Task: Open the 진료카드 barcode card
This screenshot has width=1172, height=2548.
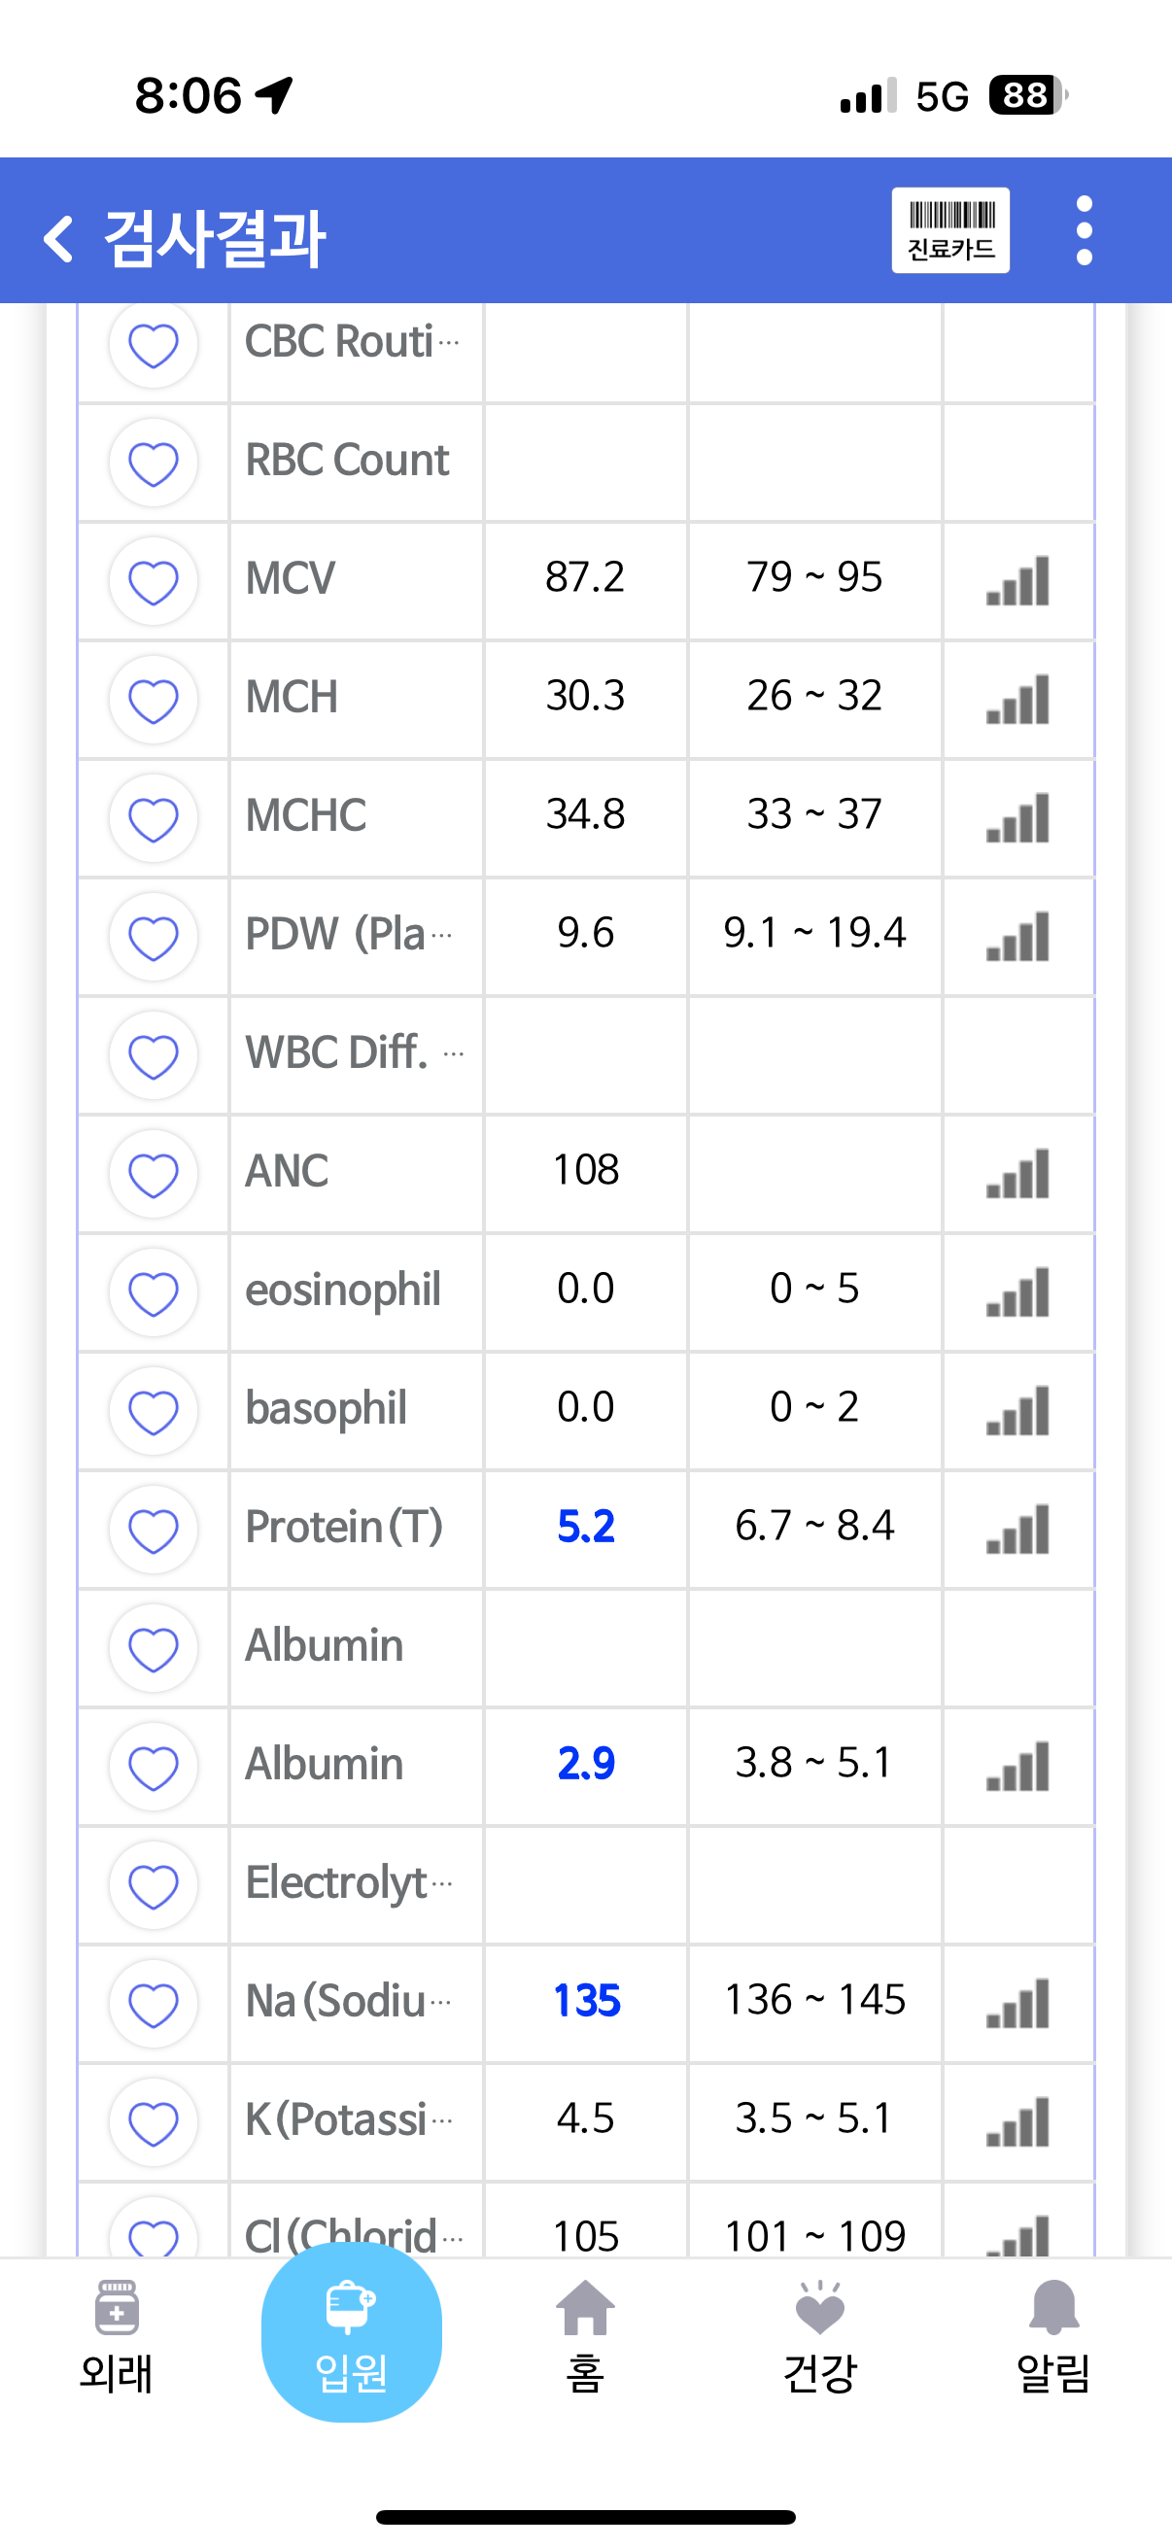Action: click(949, 230)
